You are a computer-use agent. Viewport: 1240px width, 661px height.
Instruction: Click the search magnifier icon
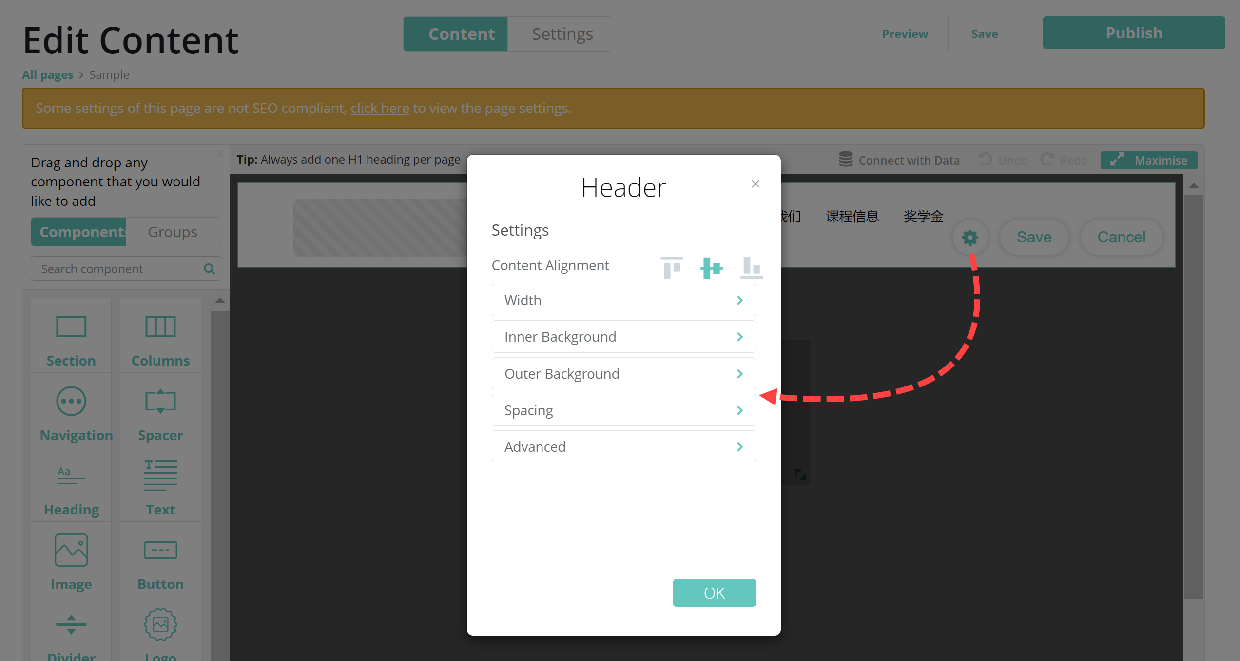(209, 269)
